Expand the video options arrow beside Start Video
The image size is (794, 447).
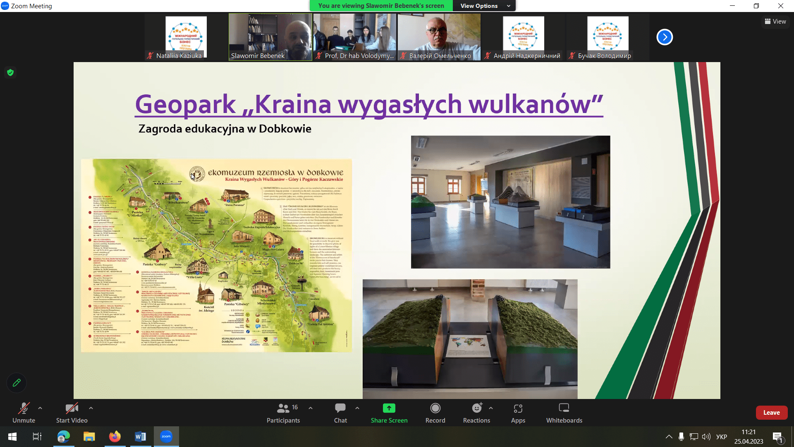point(91,408)
